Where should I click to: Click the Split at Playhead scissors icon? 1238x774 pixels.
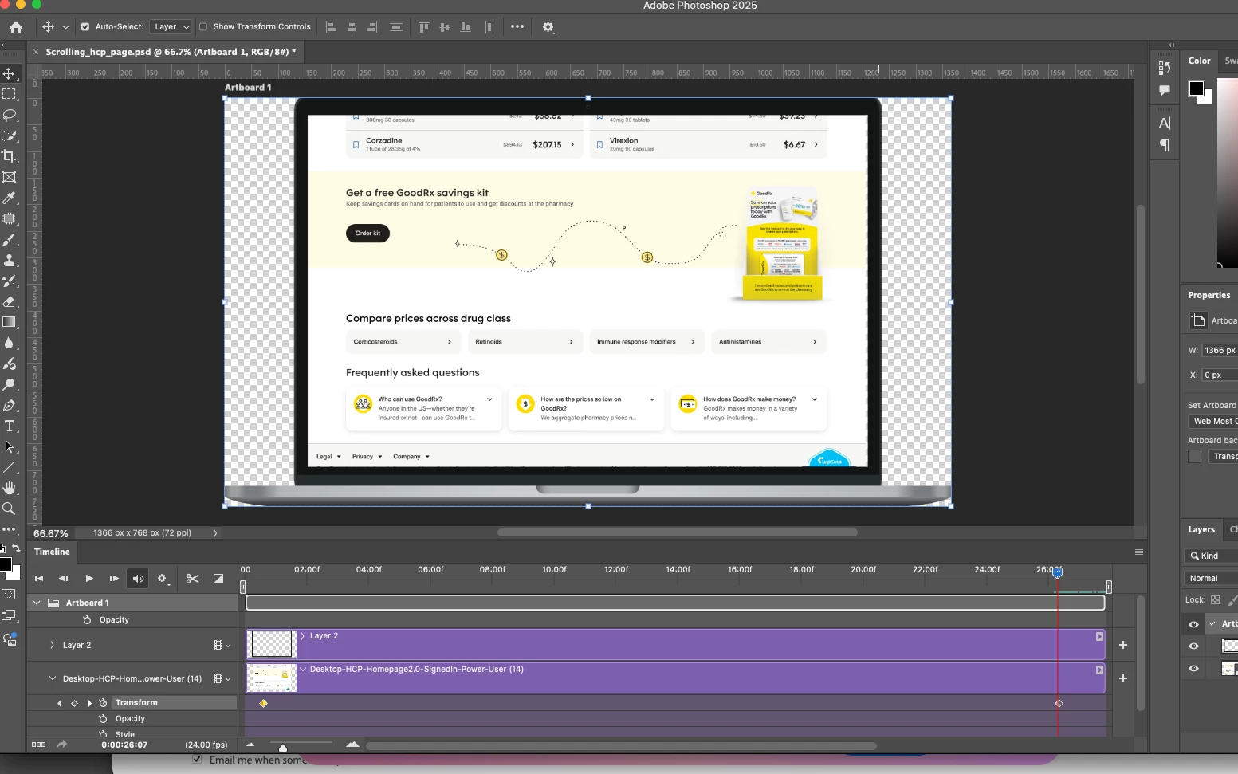tap(192, 579)
